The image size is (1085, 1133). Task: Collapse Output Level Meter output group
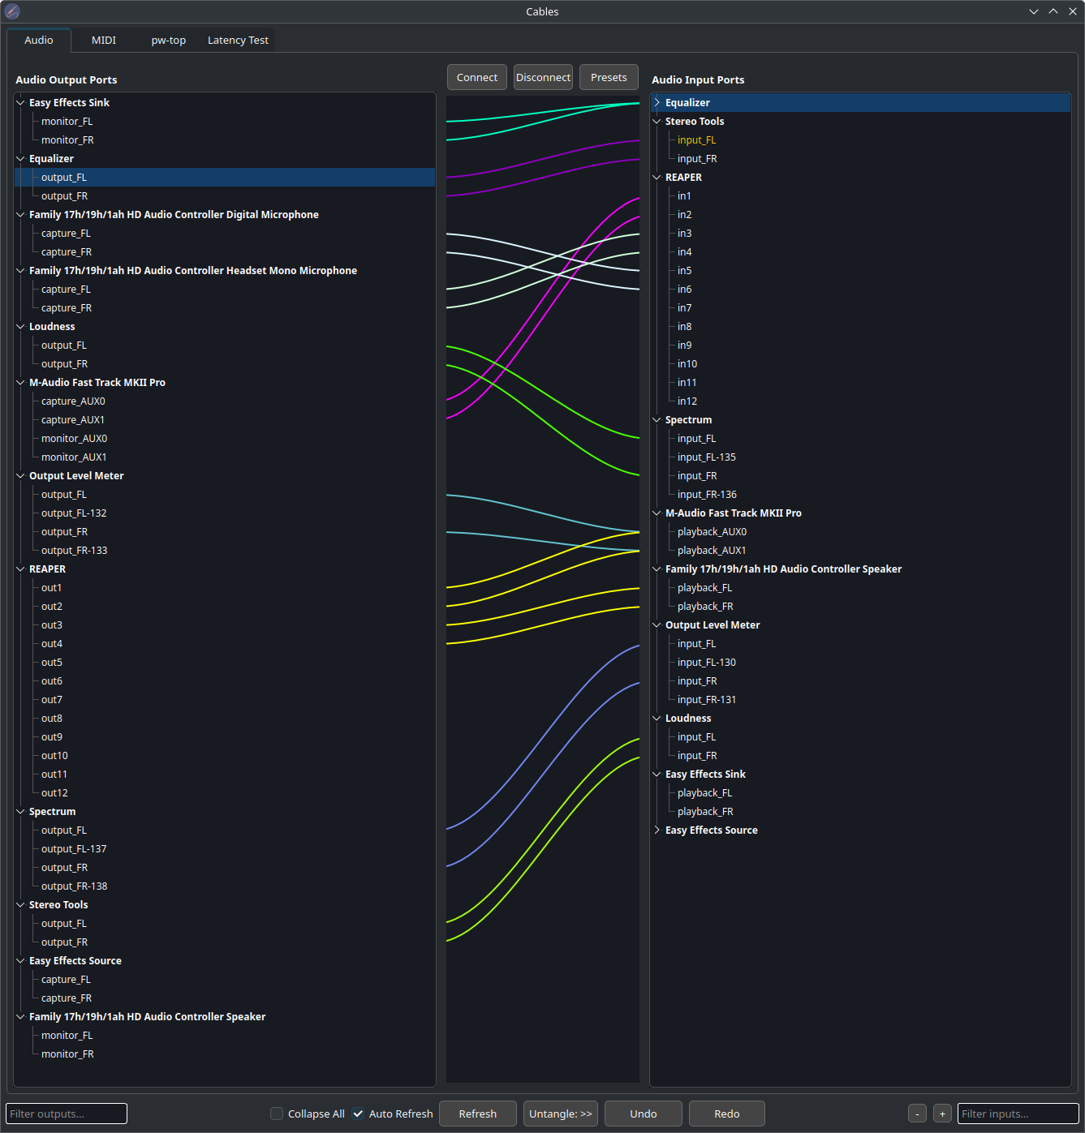20,476
